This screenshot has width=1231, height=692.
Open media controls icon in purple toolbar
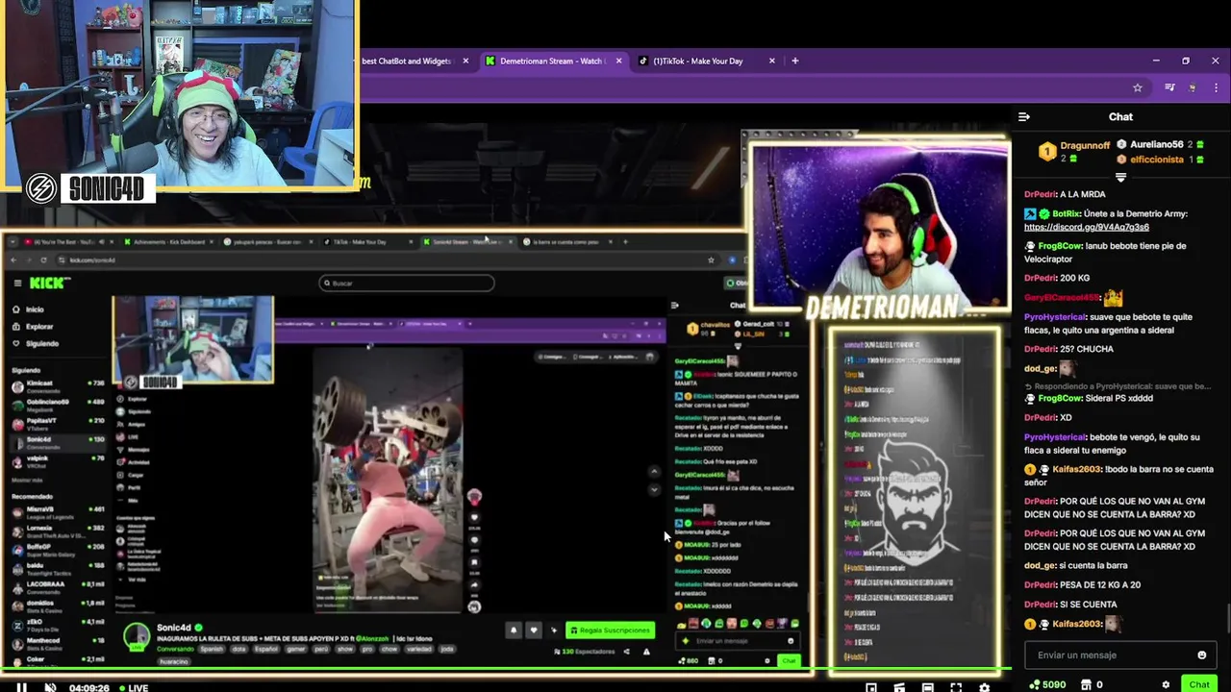pos(1169,87)
